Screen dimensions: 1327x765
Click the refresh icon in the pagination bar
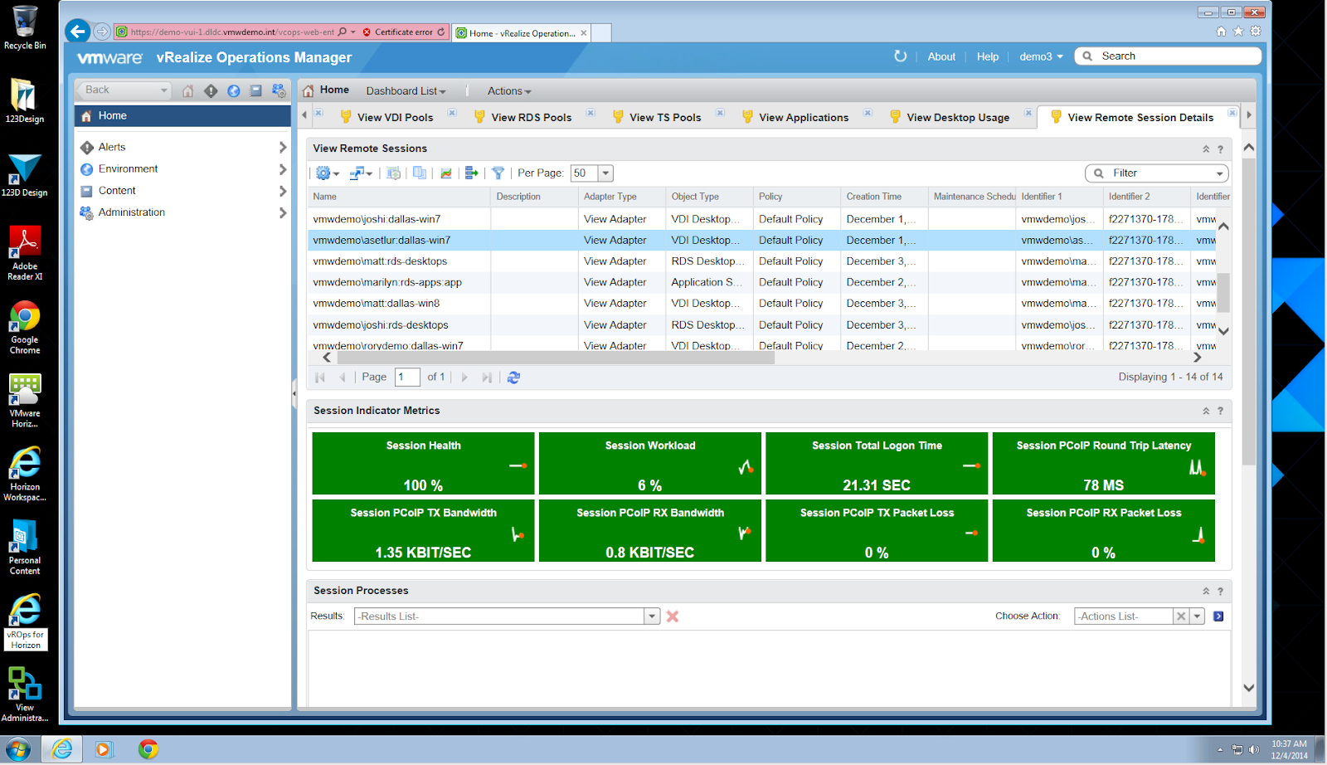[513, 378]
